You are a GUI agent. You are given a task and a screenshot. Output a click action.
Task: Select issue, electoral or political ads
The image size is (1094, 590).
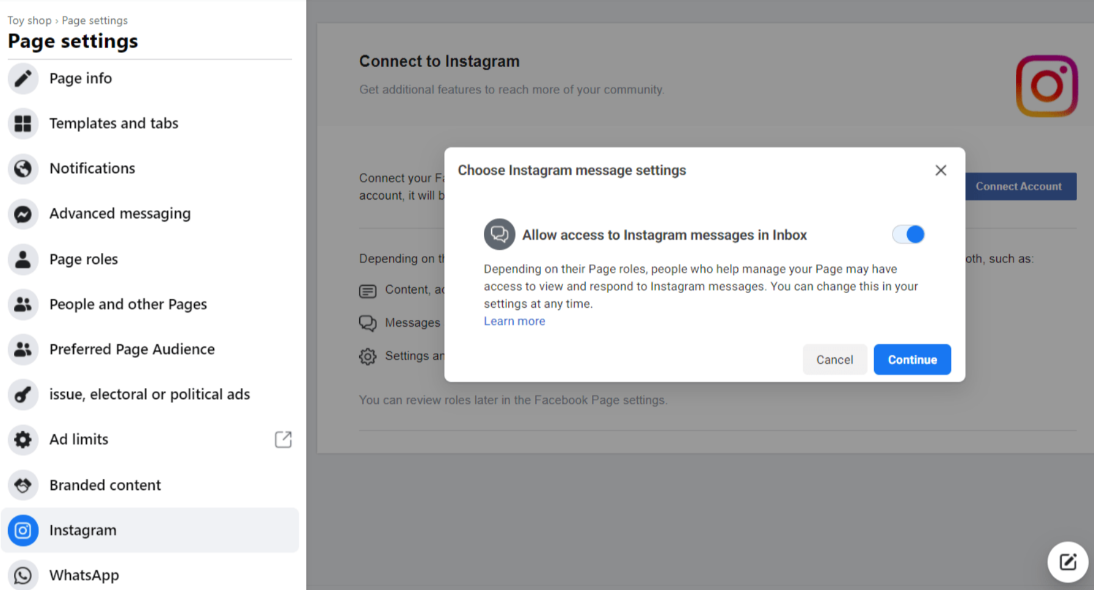coord(150,395)
